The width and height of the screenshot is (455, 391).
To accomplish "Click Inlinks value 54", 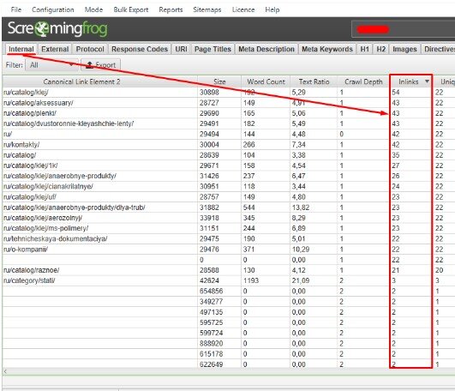I will 396,93.
